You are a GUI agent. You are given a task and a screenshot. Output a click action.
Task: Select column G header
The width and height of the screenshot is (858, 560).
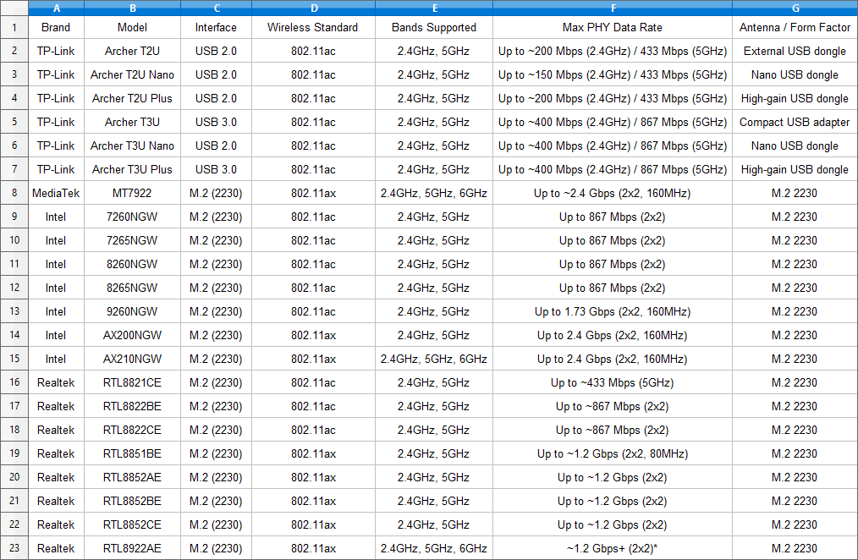tap(795, 8)
